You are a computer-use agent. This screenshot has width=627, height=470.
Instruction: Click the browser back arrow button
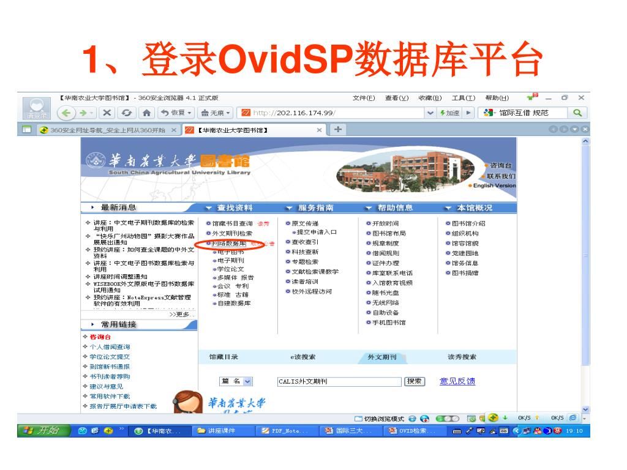65,113
